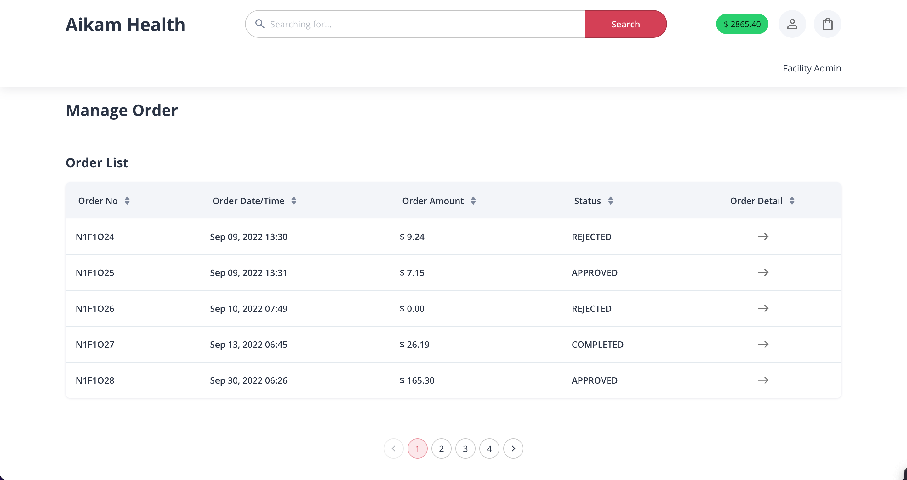907x480 pixels.
Task: Sort by Order Amount column
Action: pos(473,201)
